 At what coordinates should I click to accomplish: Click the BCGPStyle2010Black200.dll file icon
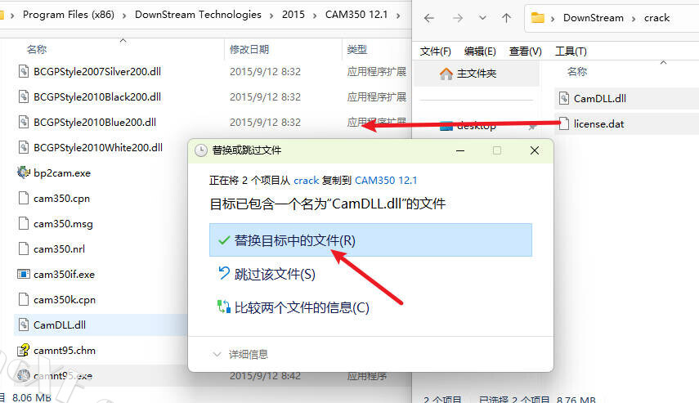tap(24, 96)
